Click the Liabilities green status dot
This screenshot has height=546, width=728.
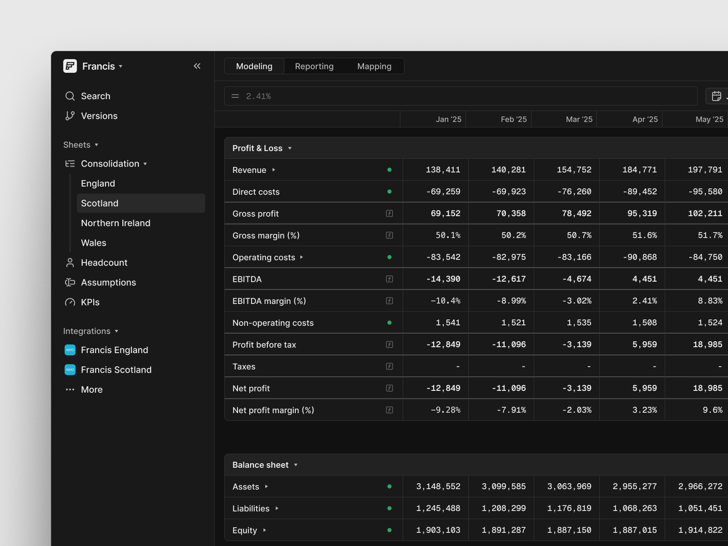point(389,508)
